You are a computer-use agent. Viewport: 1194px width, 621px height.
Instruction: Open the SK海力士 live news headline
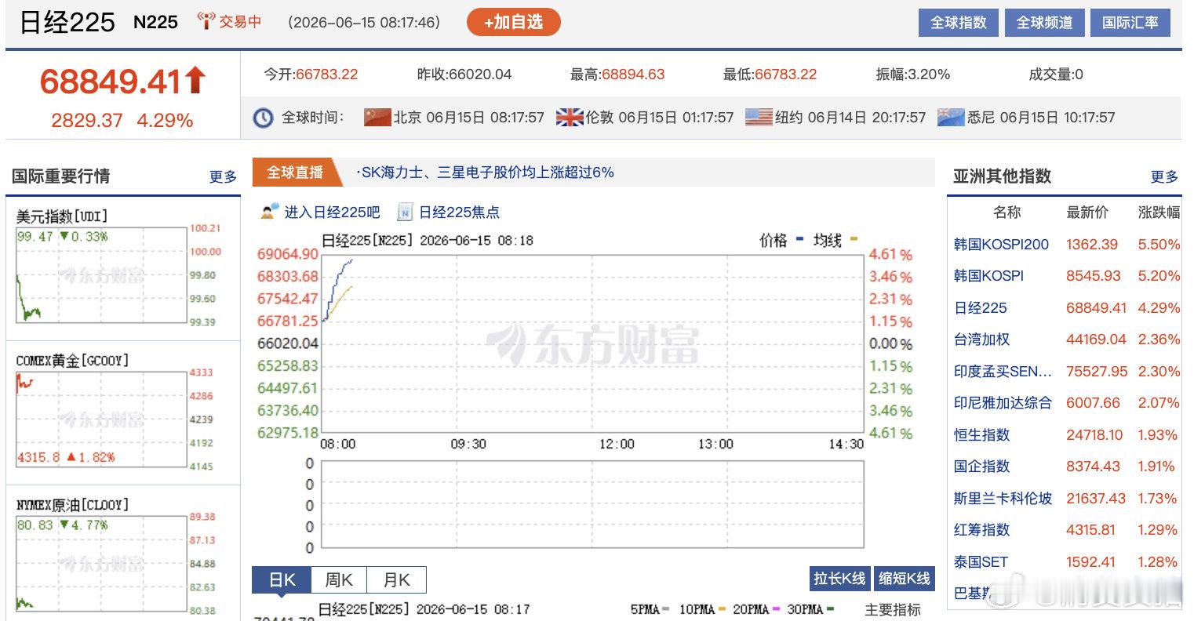(486, 172)
